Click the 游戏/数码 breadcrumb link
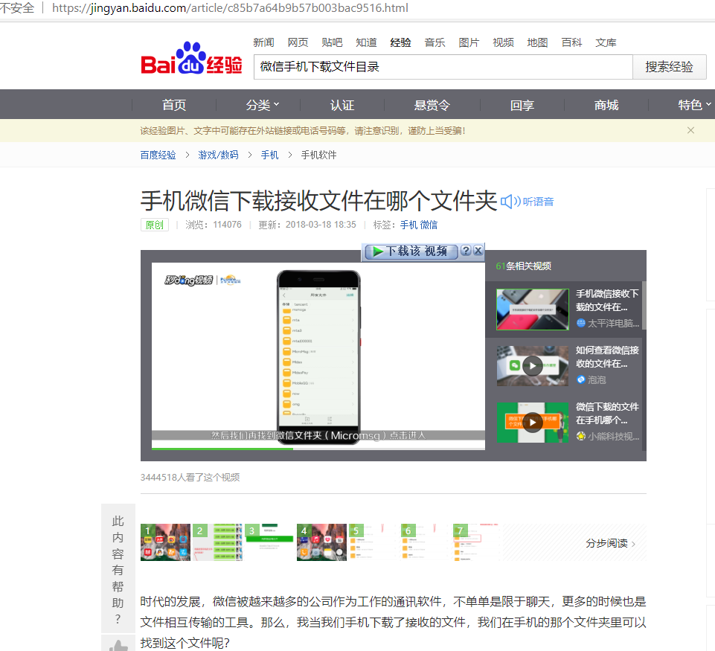715x651 pixels. [x=218, y=155]
